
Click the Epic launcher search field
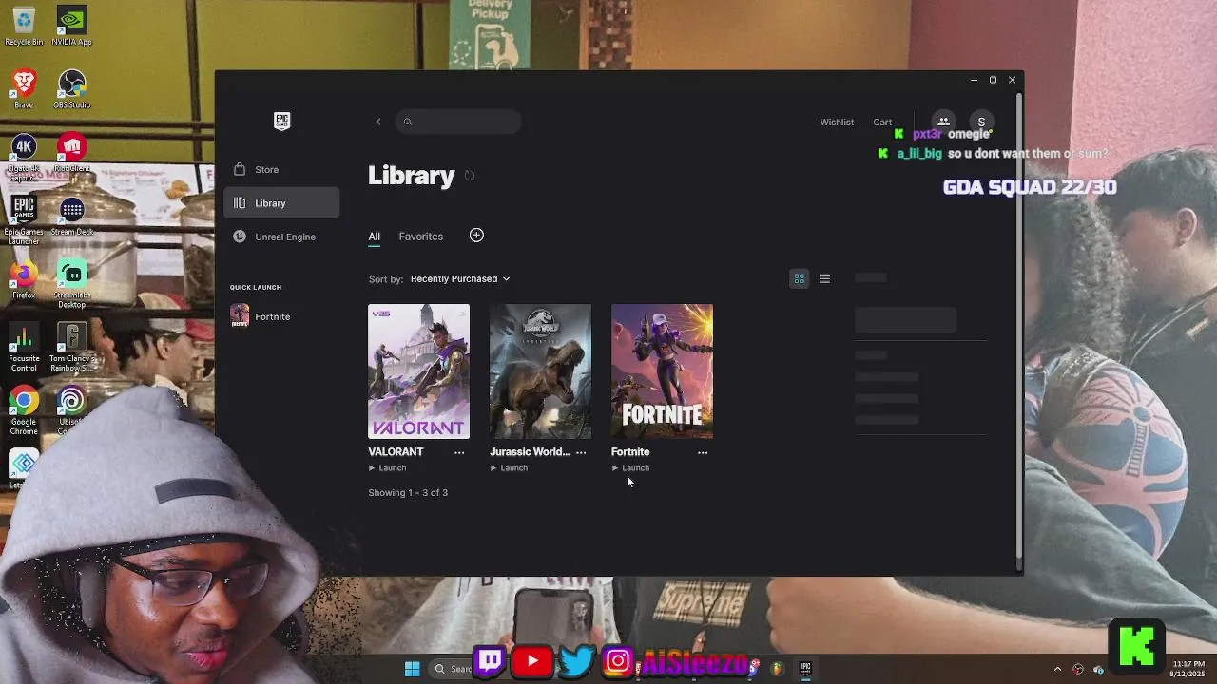458,122
